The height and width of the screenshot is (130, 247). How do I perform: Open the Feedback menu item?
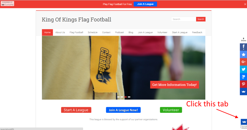(x=197, y=32)
